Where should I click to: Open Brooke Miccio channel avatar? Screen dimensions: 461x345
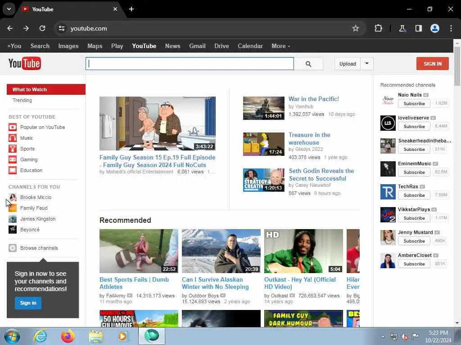point(13,197)
